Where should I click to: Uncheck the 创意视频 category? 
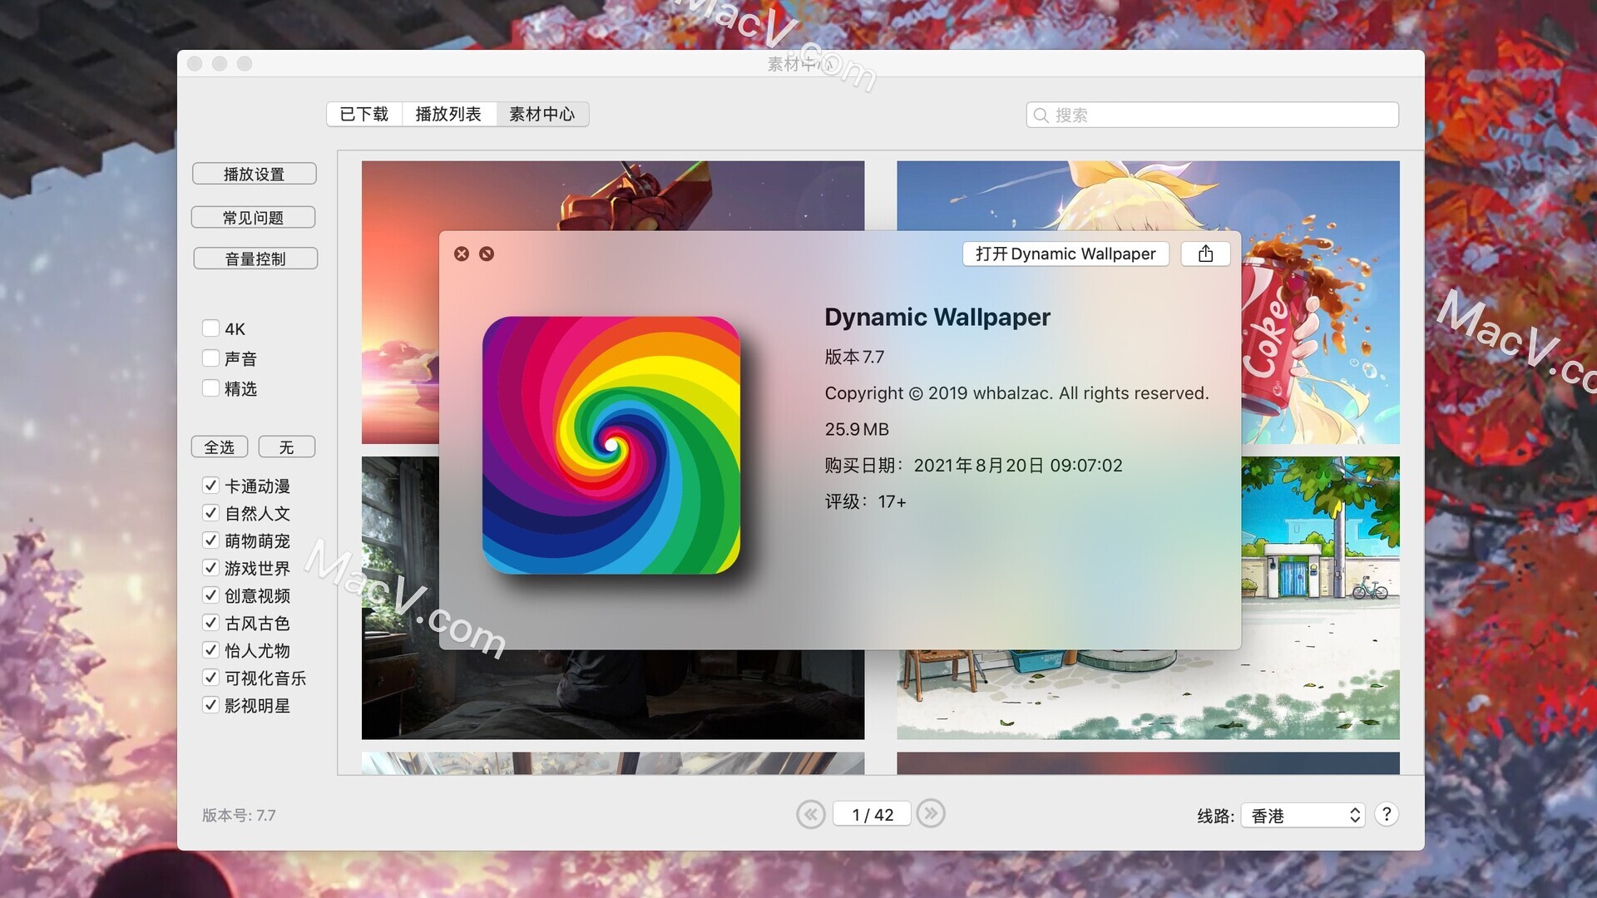[210, 595]
